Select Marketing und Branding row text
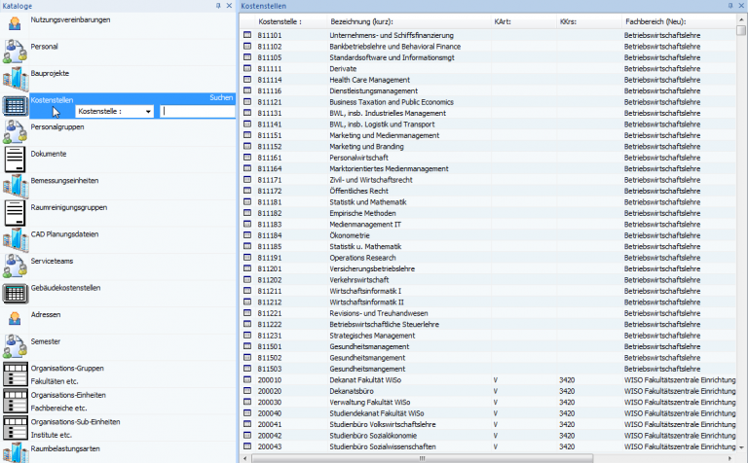 (x=366, y=146)
